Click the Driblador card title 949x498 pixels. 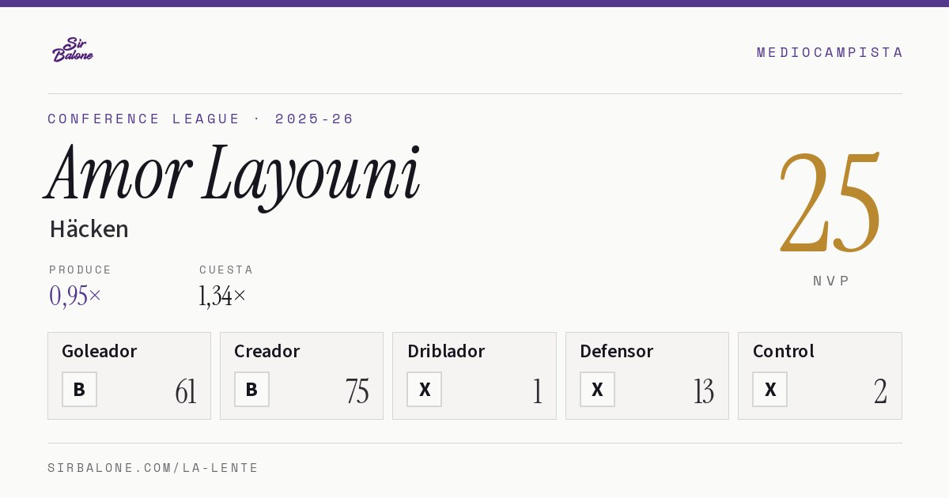click(x=446, y=351)
